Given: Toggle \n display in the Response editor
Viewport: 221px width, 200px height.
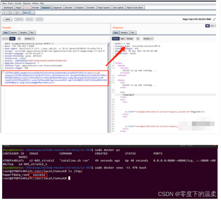Looking at the screenshot, I should click(138, 39).
